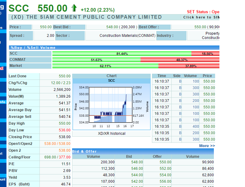The width and height of the screenshot is (245, 187).
Task: Click the Time column header in trades table
Action: point(161,76)
